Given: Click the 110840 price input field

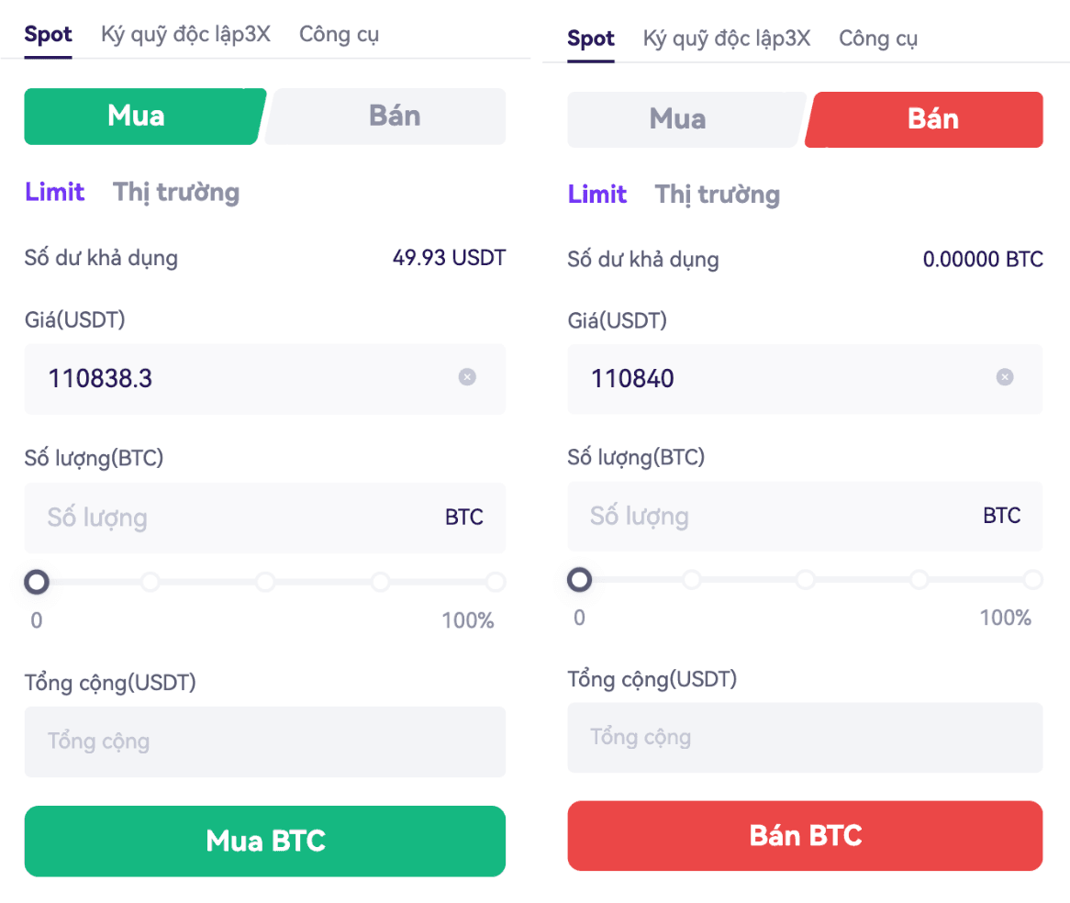Looking at the screenshot, I should [805, 378].
